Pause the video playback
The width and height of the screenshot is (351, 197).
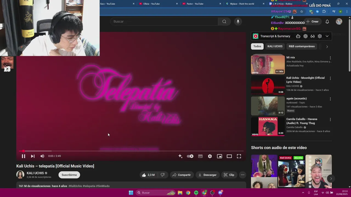coord(24,156)
